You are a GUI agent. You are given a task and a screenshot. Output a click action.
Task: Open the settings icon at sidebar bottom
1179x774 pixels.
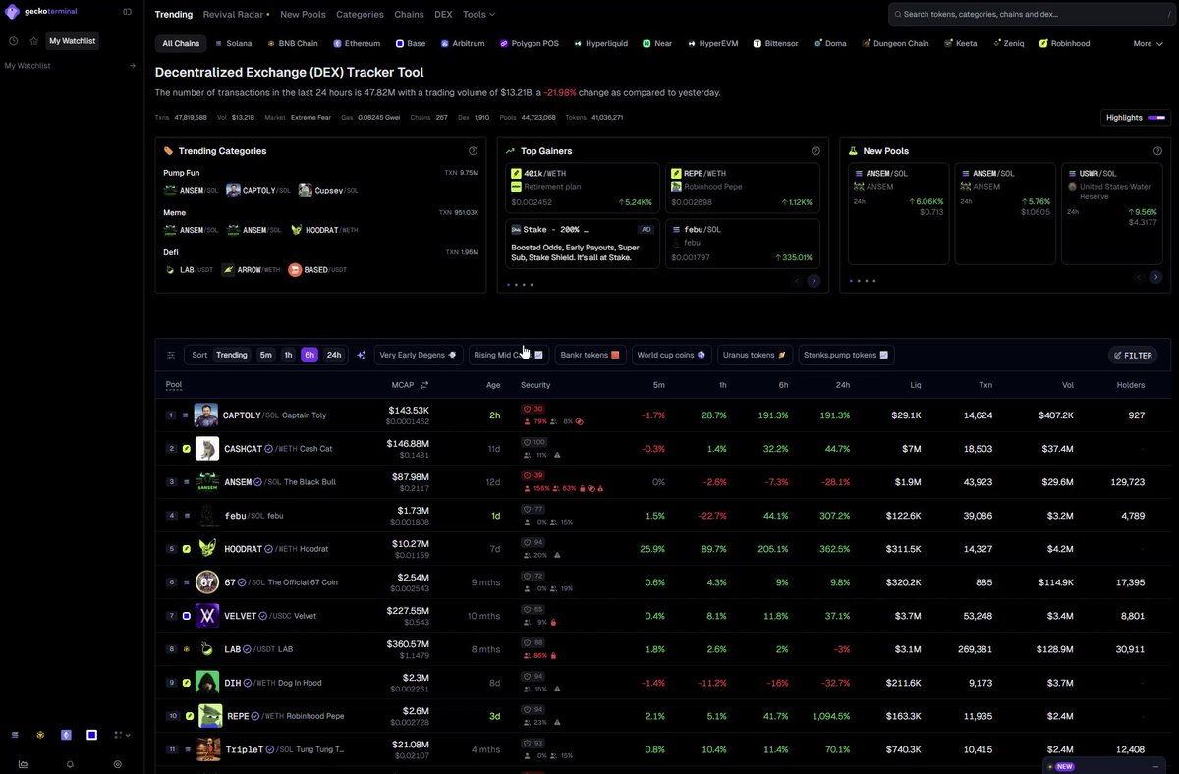pyautogui.click(x=118, y=763)
